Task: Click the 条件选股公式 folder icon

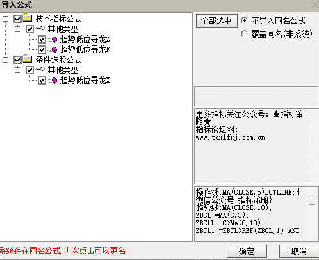Action: pyautogui.click(x=28, y=59)
